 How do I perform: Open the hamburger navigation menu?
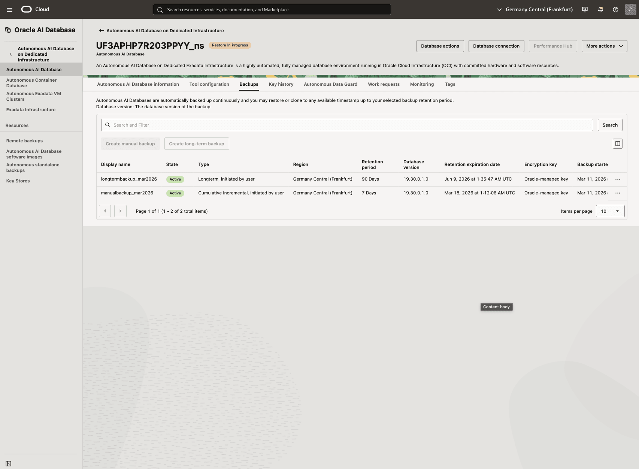click(x=9, y=10)
